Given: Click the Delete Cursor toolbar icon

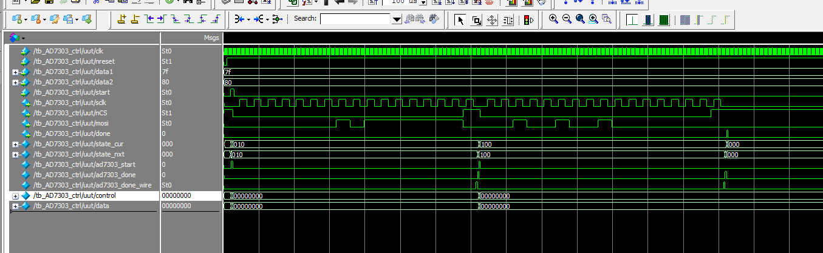Looking at the screenshot, I should point(135,19).
